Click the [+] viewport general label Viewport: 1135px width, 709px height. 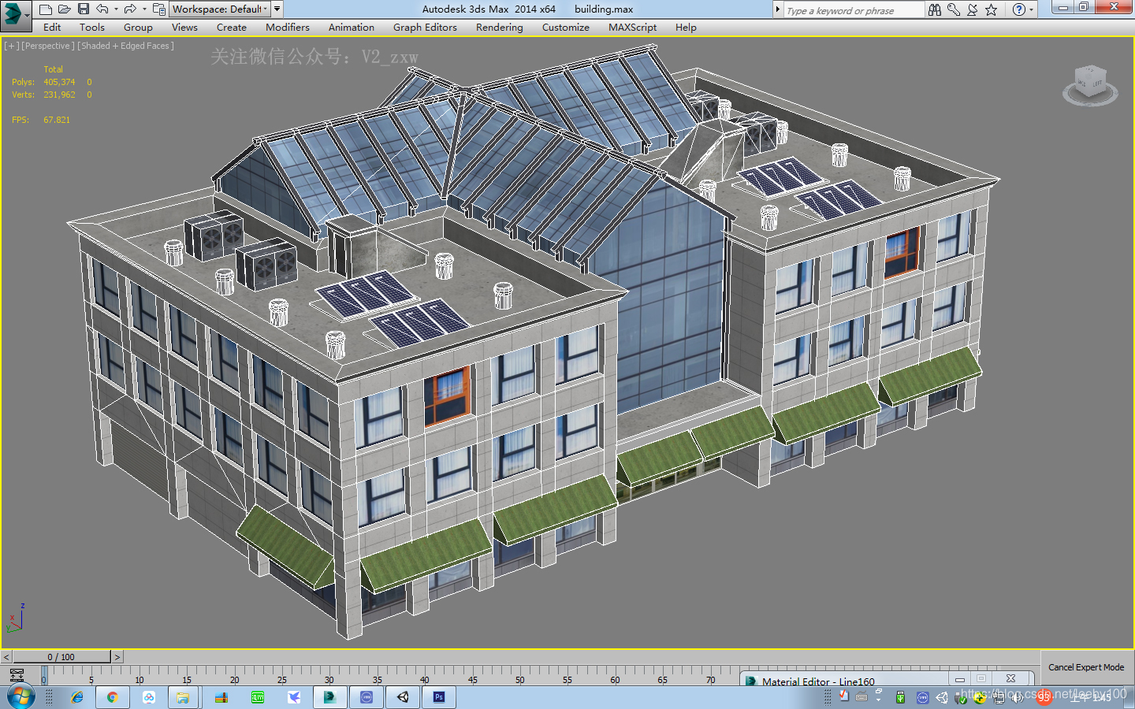coord(11,46)
